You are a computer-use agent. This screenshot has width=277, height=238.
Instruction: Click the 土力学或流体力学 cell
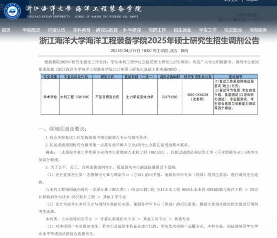click(x=140, y=97)
